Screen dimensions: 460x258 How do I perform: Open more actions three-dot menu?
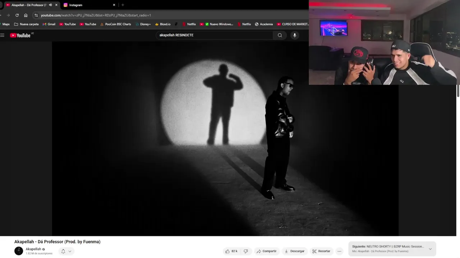tap(339, 251)
